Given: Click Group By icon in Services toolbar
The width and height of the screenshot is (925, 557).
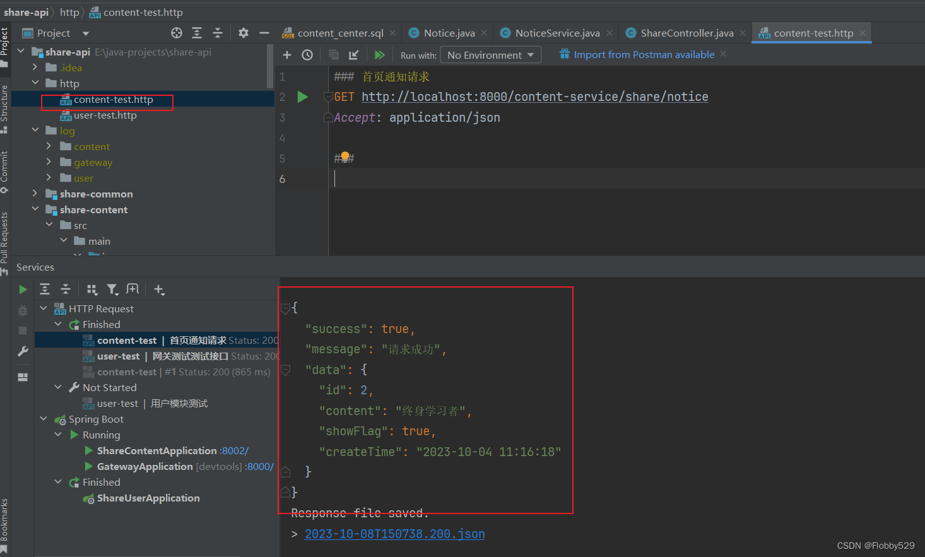Looking at the screenshot, I should coord(92,289).
